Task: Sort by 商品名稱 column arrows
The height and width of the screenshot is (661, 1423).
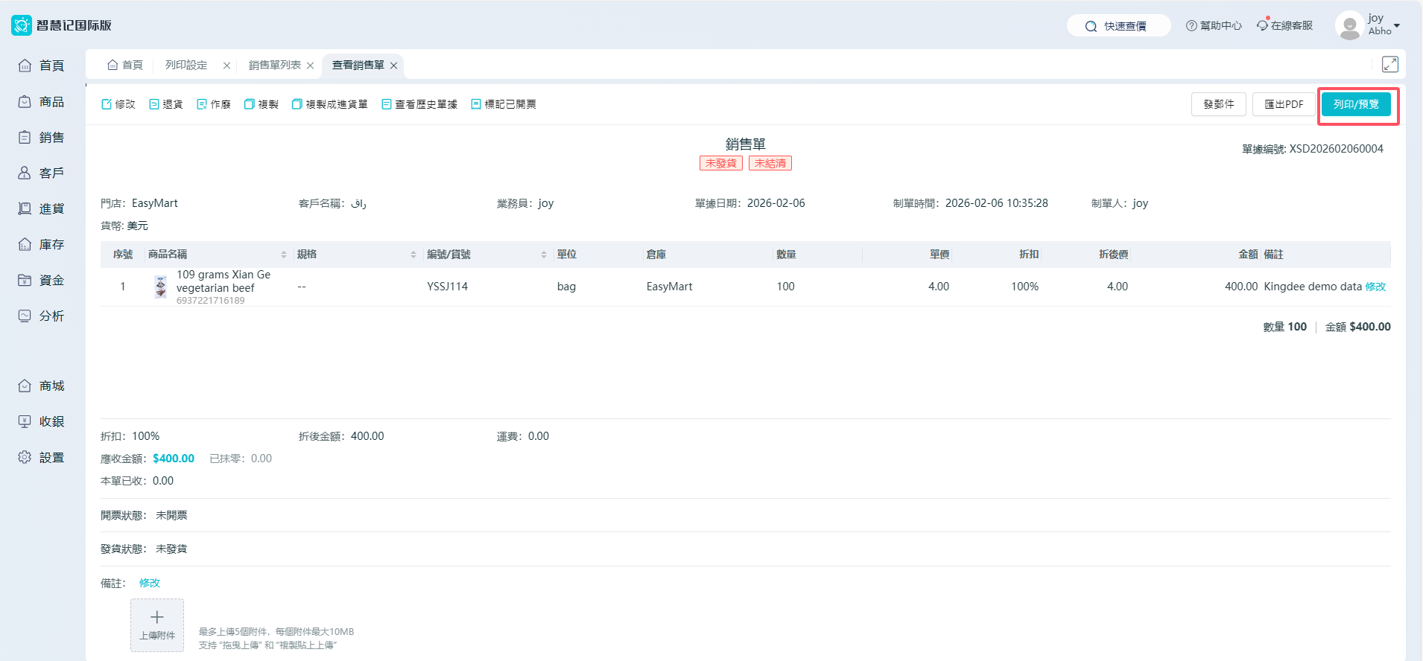Action: [284, 255]
